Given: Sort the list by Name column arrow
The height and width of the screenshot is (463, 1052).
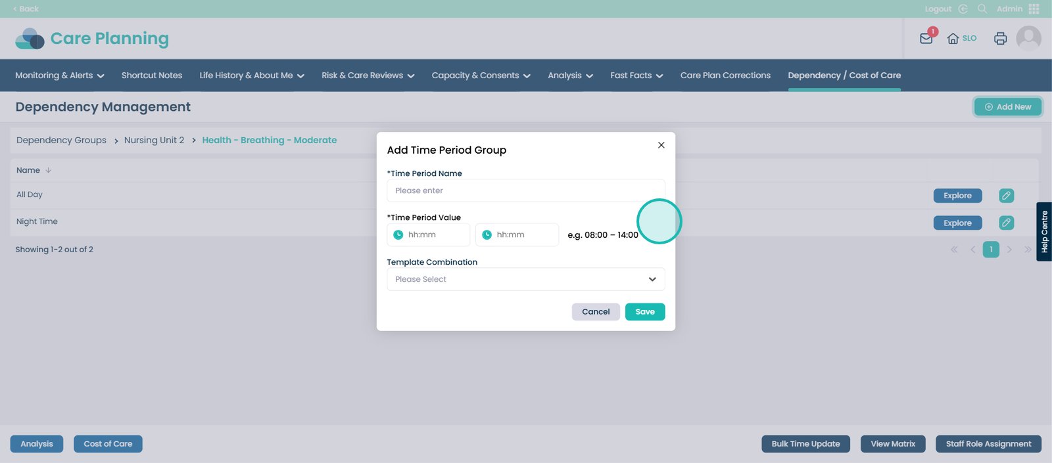Looking at the screenshot, I should 49,170.
